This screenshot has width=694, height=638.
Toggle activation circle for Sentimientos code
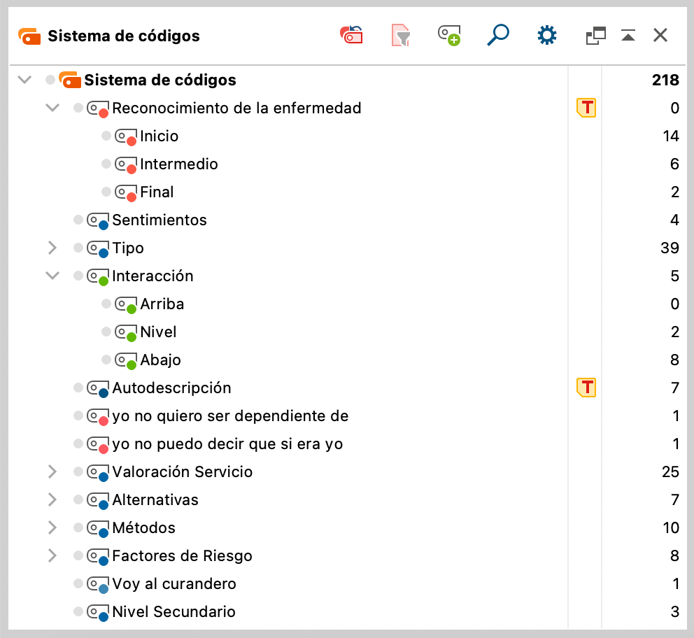[x=78, y=220]
